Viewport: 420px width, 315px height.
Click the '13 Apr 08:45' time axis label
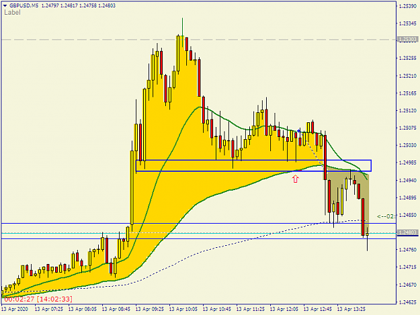tap(116, 309)
